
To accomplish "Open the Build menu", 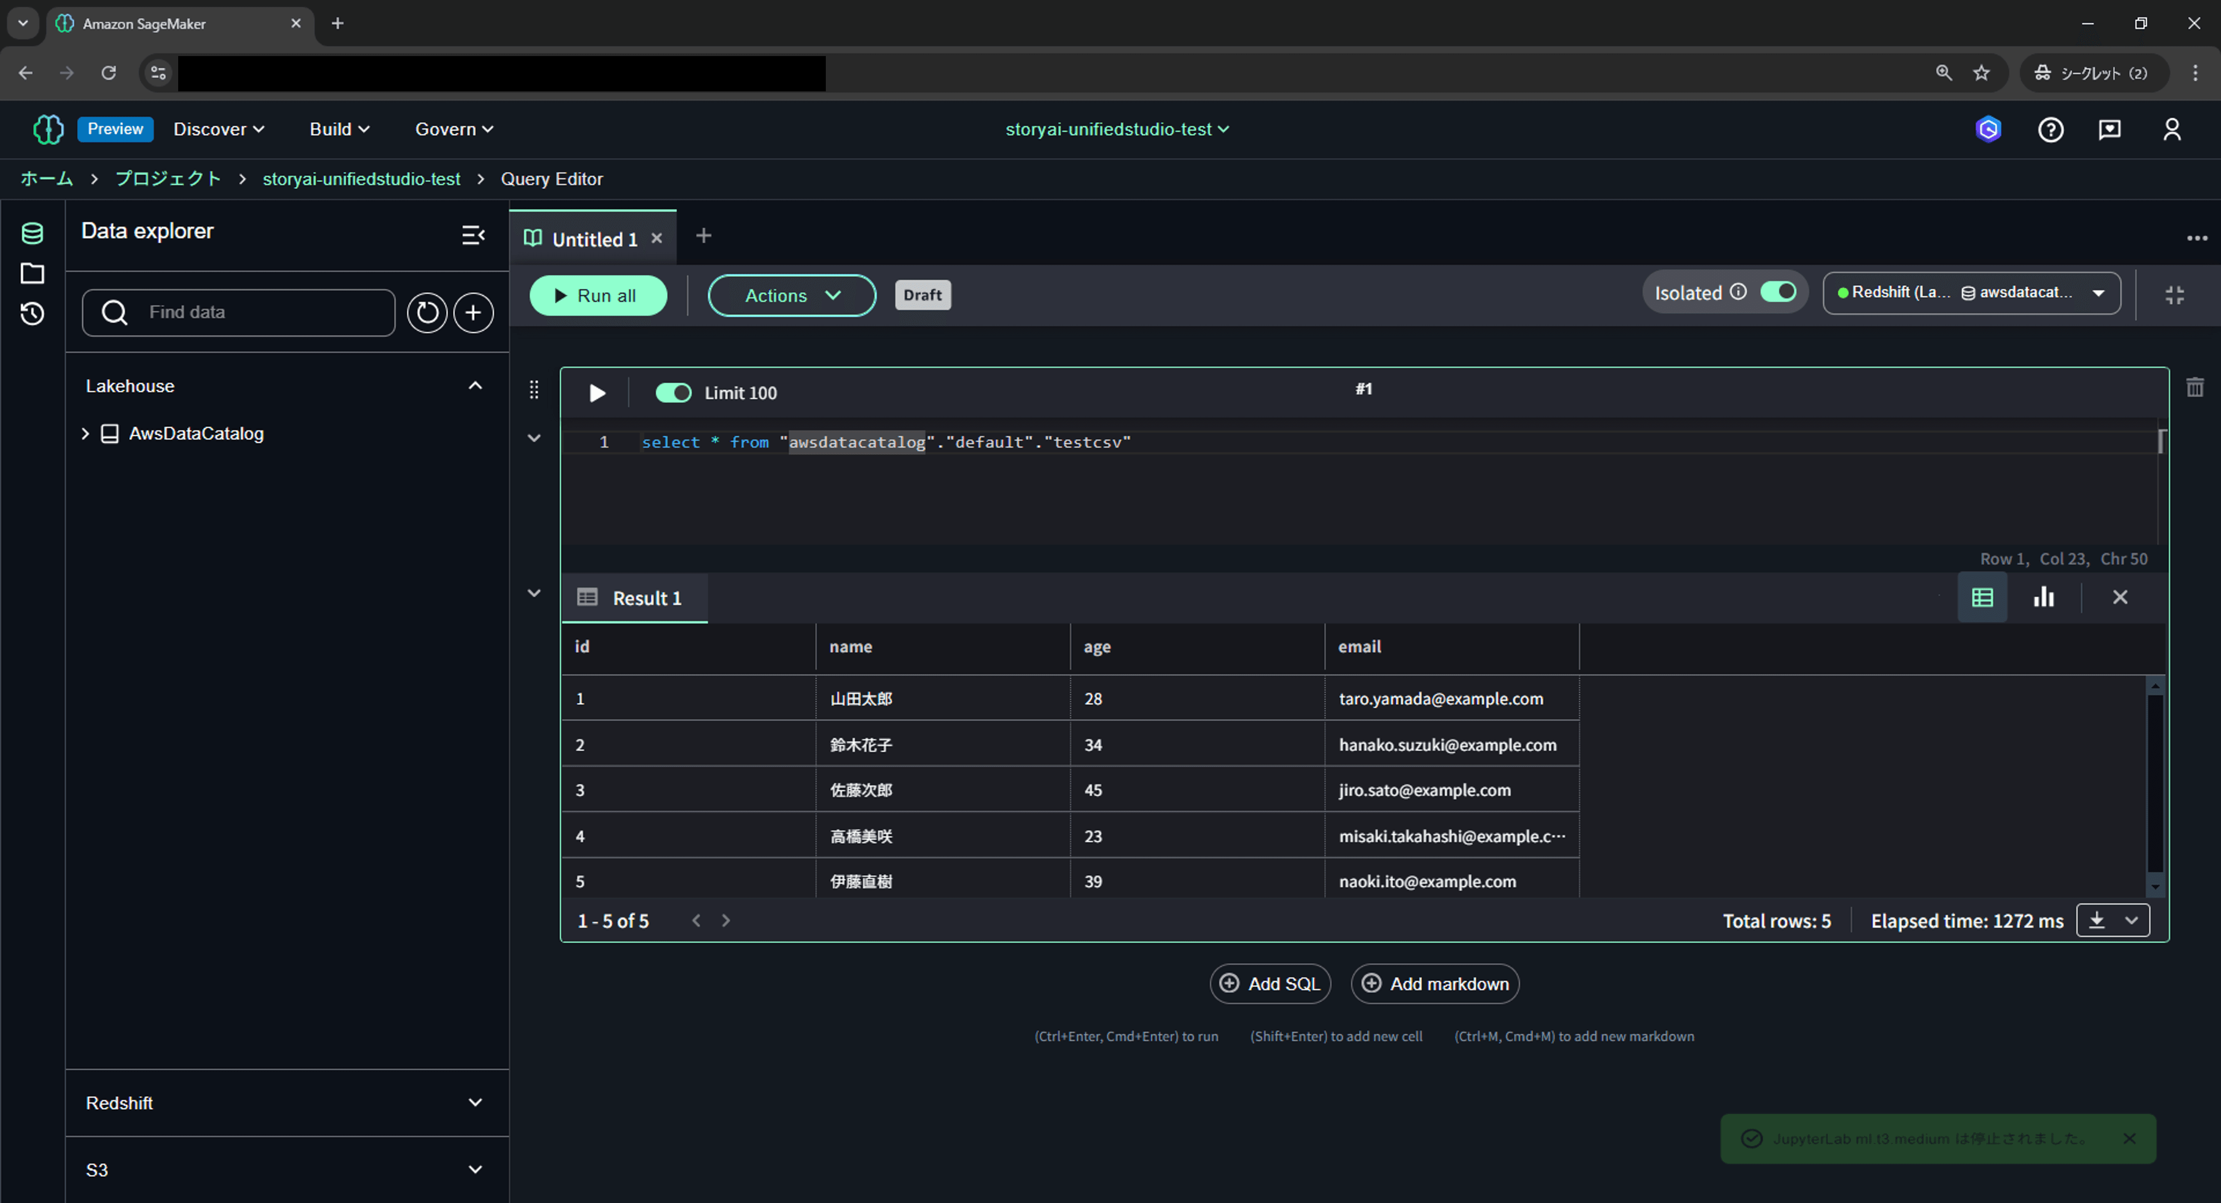I will point(339,129).
